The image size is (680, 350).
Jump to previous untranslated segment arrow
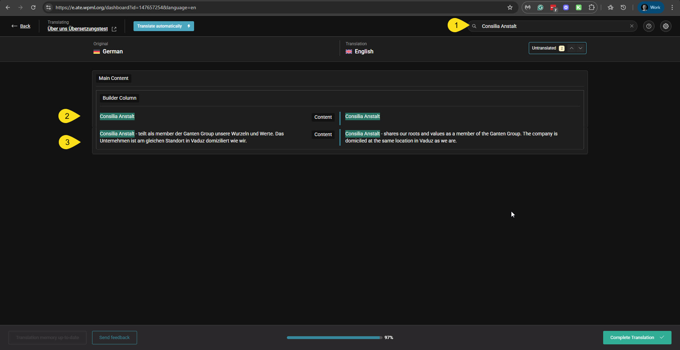click(x=571, y=48)
